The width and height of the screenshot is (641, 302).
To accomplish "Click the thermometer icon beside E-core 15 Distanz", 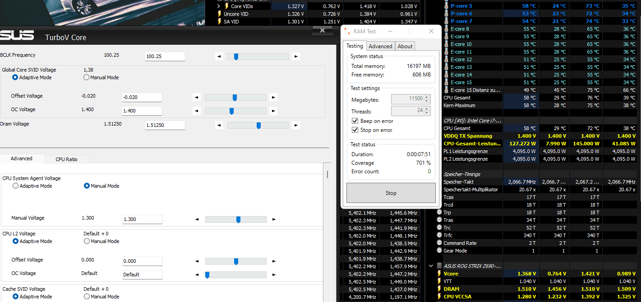I will 446,90.
